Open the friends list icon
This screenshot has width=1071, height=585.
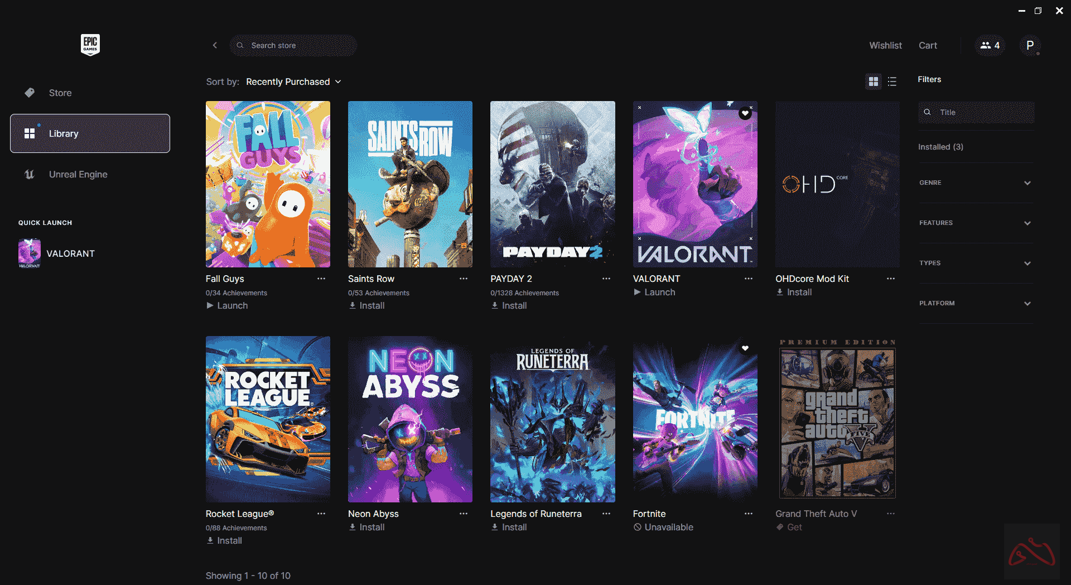990,45
